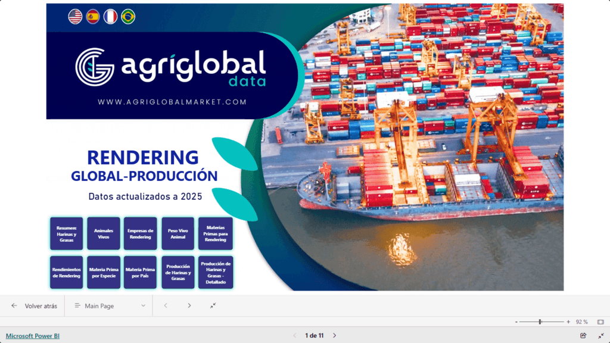Select the Materia Prima por País tile
The image size is (610, 343).
pyautogui.click(x=141, y=273)
